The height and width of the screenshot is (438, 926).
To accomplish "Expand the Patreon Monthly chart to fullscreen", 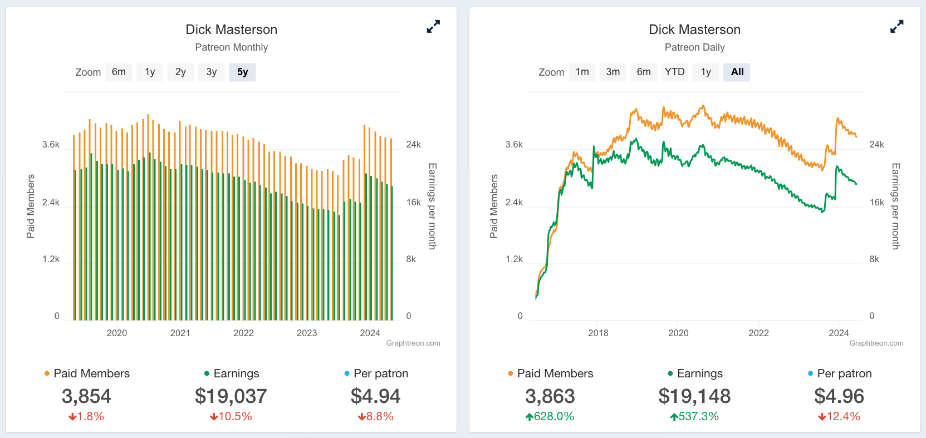I will [433, 26].
